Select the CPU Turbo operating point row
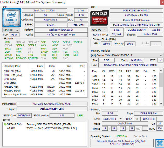 pyautogui.click(x=44, y=79)
